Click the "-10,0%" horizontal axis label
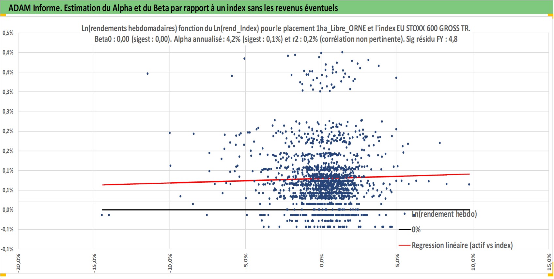 click(170, 263)
